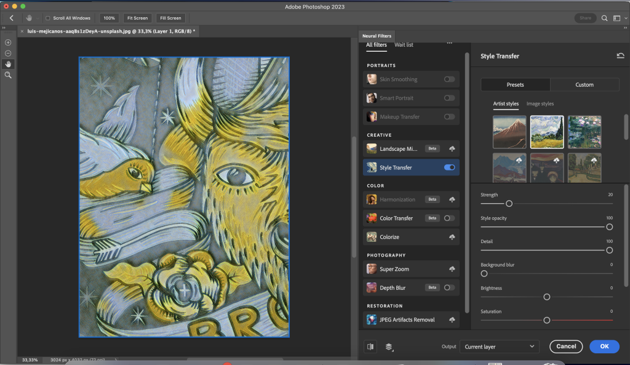The height and width of the screenshot is (365, 630).
Task: Download the Harmonization filter
Action: point(452,199)
